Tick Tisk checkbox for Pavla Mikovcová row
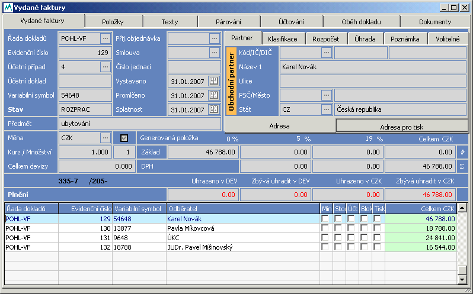This screenshot has height=294, width=473. click(378, 228)
